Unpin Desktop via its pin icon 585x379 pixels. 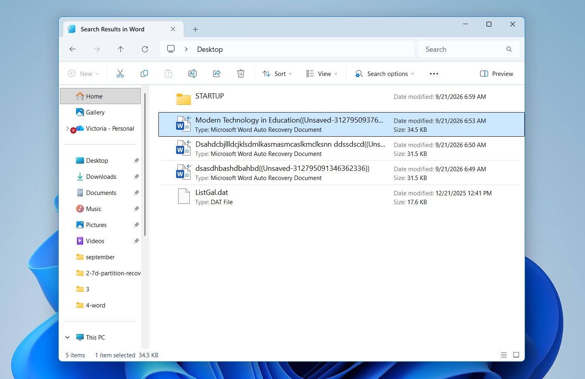tap(136, 160)
